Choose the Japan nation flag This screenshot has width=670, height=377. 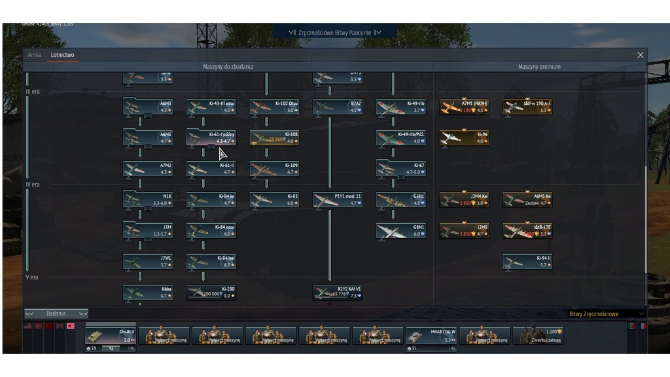click(x=71, y=326)
